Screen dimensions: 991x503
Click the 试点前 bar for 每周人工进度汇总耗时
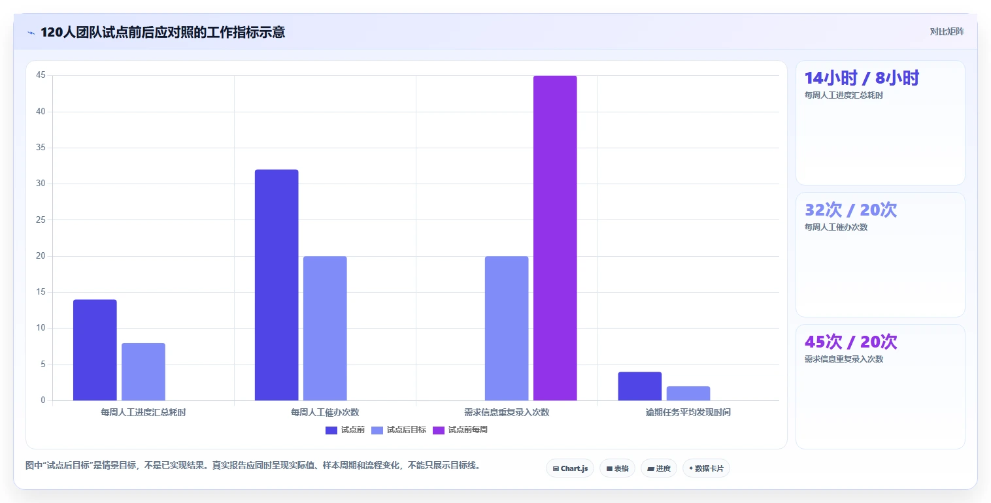(x=95, y=350)
